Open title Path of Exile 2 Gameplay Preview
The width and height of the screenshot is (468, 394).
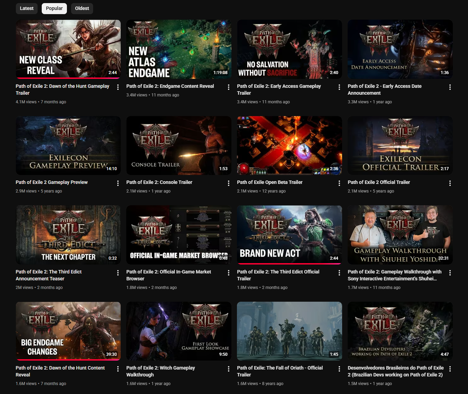pyautogui.click(x=52, y=182)
